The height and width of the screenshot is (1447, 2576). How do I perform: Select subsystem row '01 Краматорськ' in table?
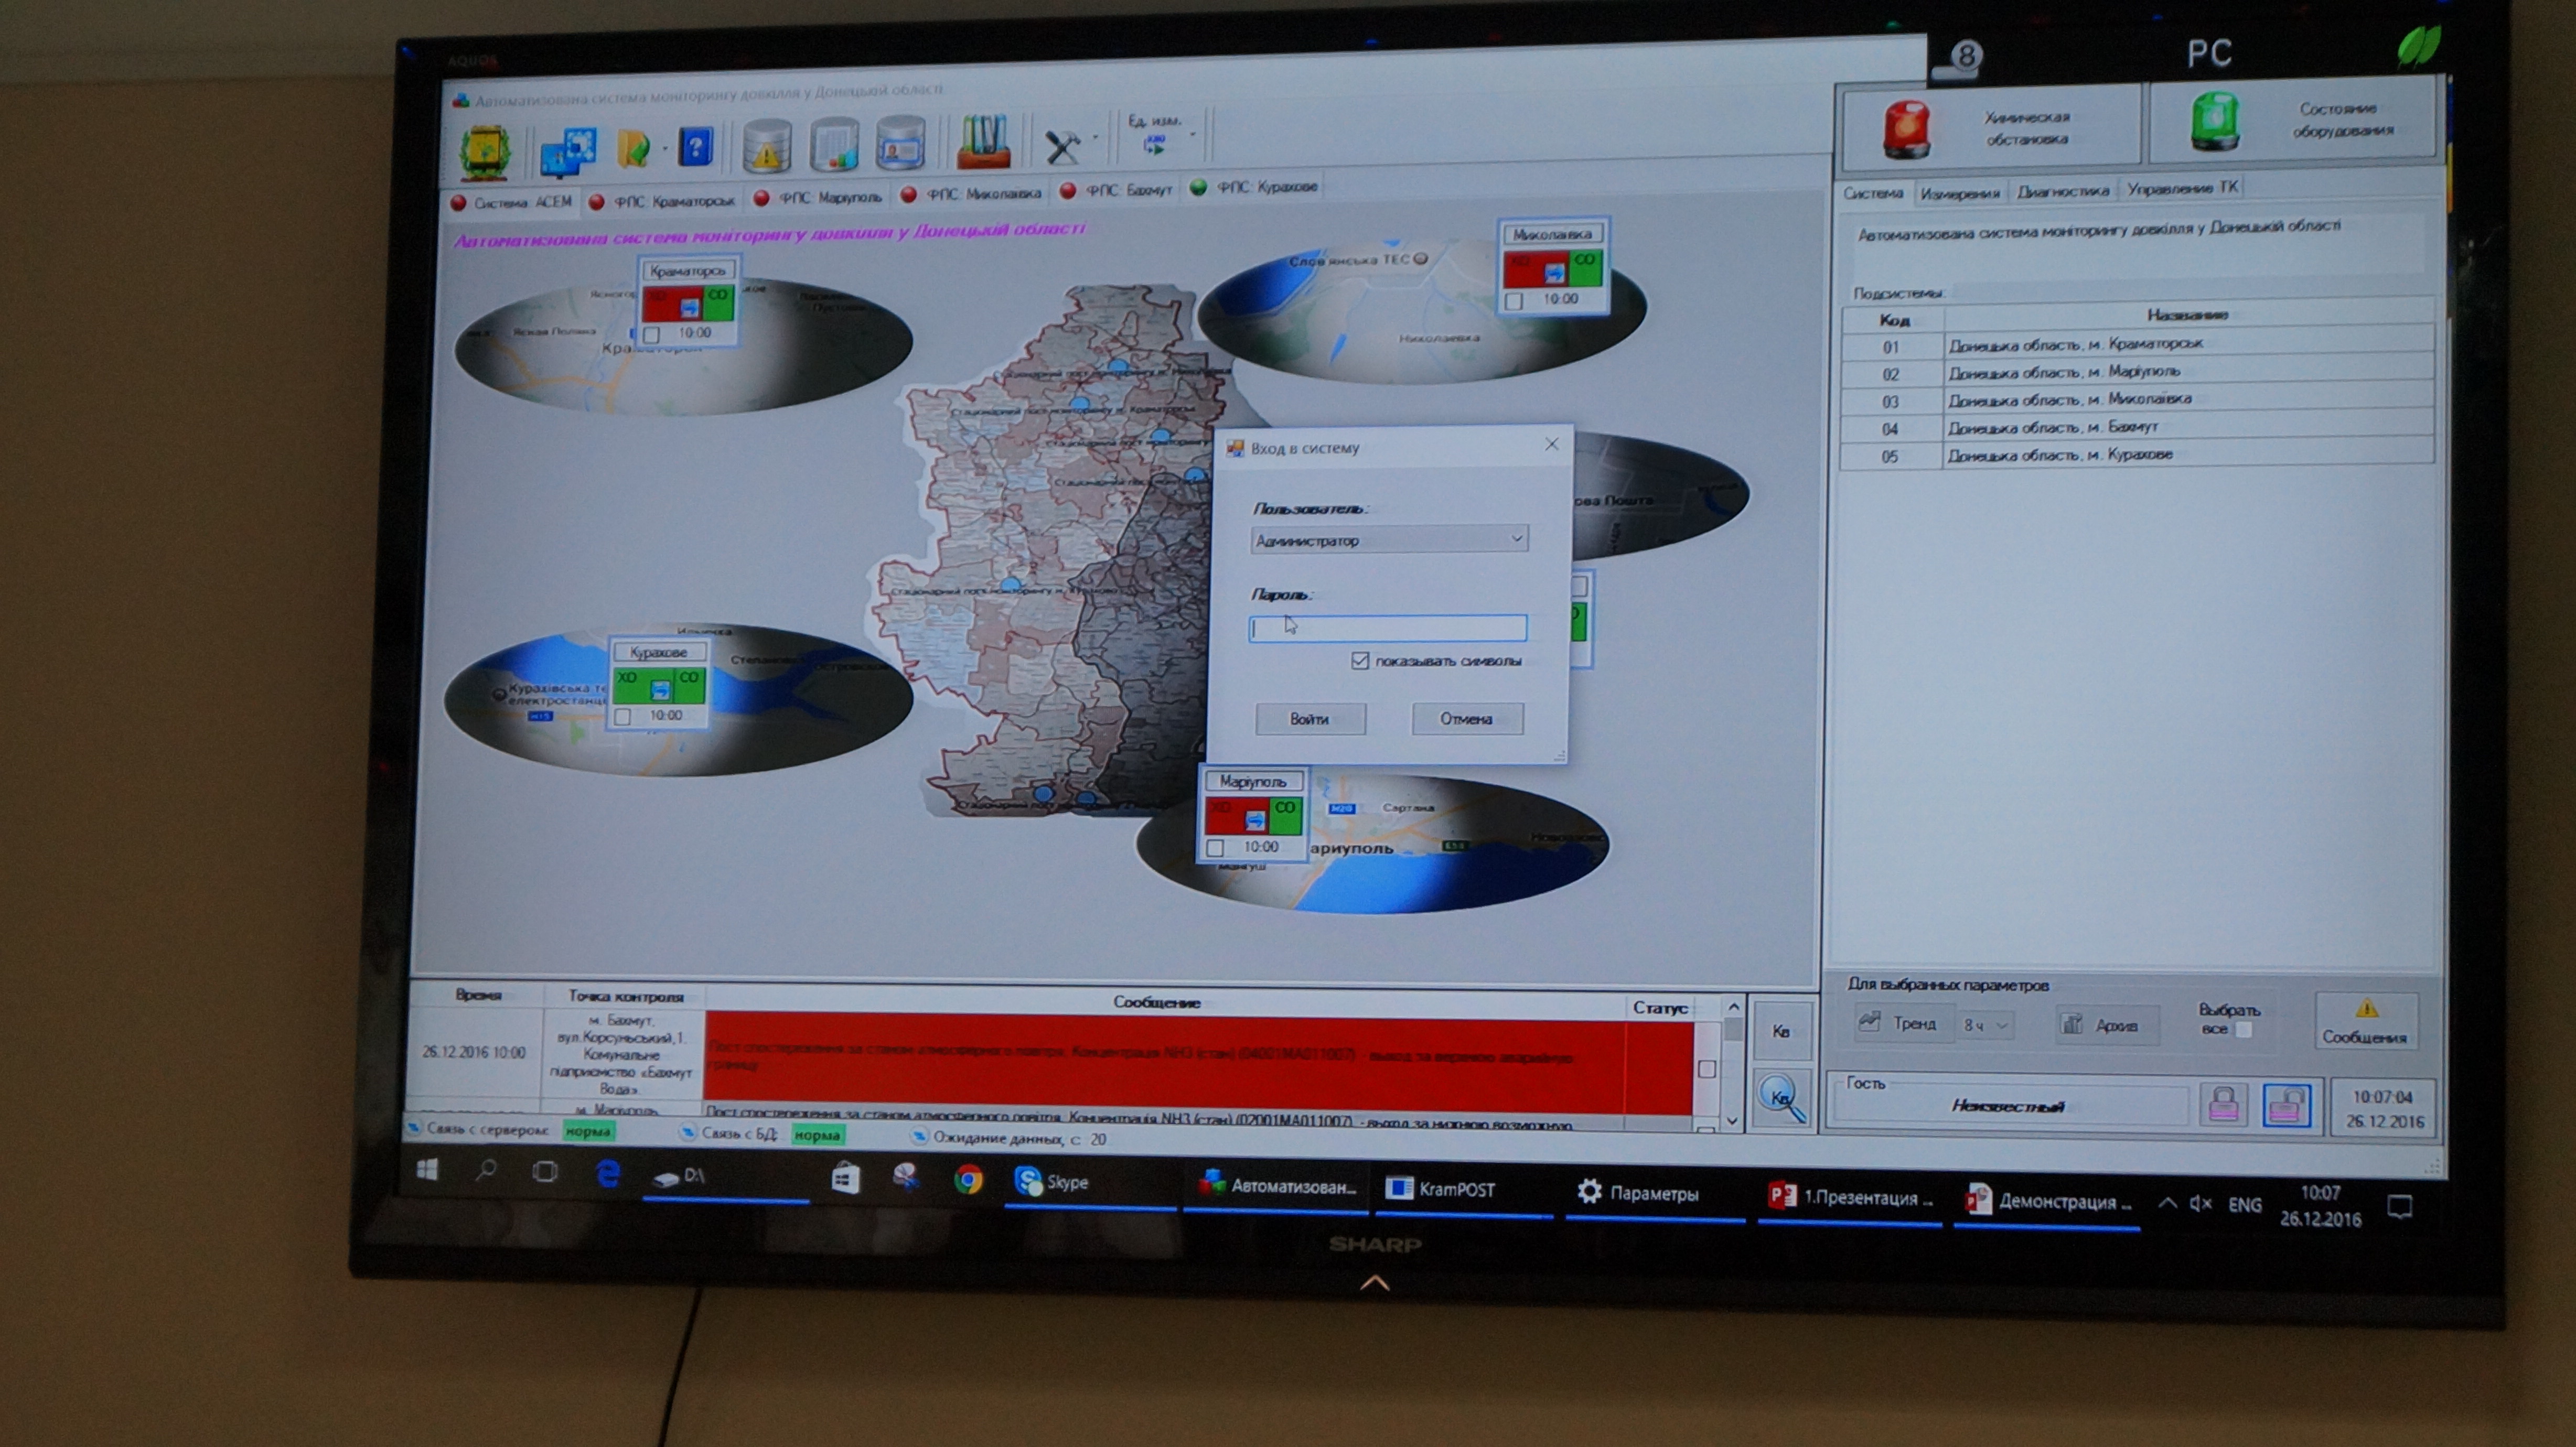2138,345
